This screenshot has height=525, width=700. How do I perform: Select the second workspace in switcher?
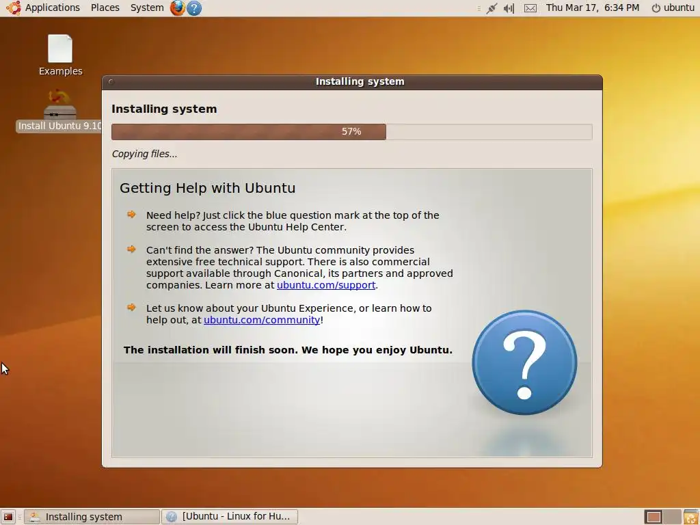pos(672,517)
